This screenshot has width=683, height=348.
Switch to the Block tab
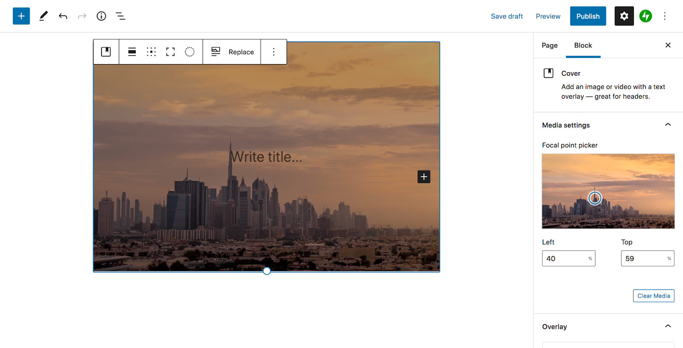(x=583, y=45)
